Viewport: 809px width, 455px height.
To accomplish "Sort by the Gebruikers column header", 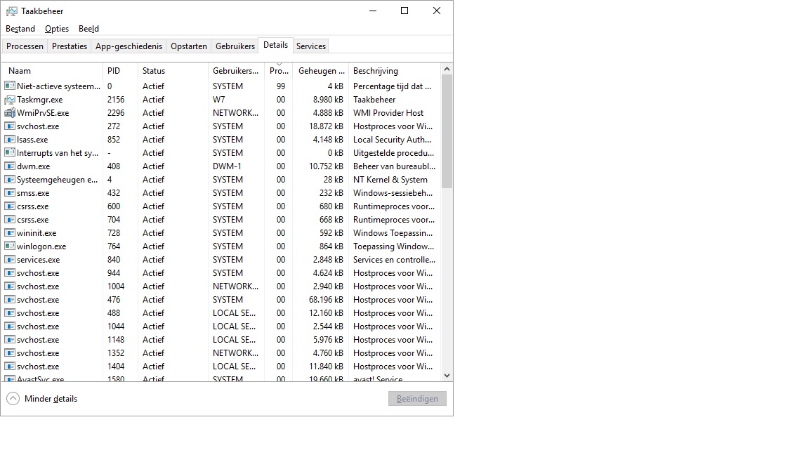I will (236, 71).
